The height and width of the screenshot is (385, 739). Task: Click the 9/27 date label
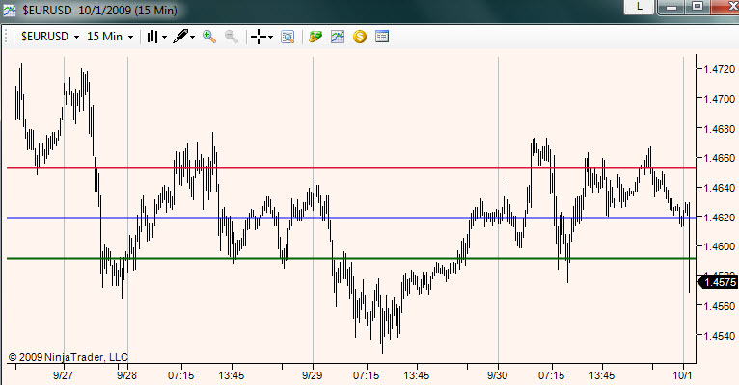click(x=64, y=375)
